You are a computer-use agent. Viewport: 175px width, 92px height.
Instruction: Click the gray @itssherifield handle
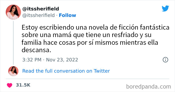pos(38,15)
